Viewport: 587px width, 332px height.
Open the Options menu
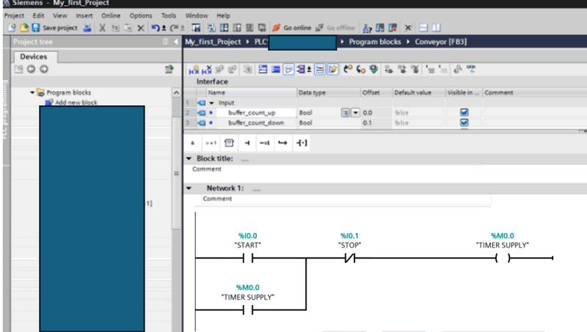141,15
